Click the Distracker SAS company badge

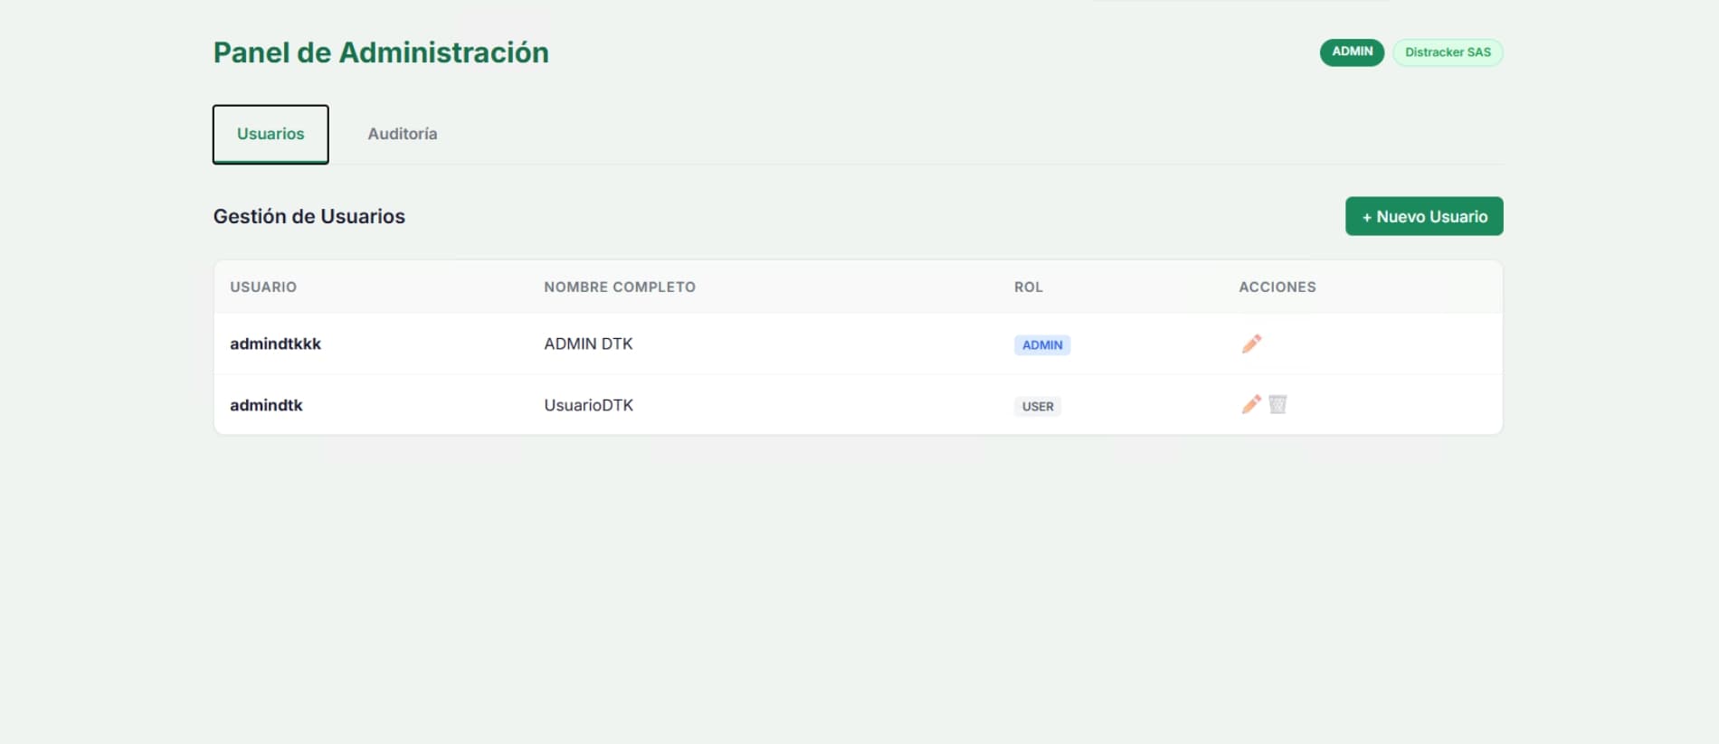tap(1448, 52)
